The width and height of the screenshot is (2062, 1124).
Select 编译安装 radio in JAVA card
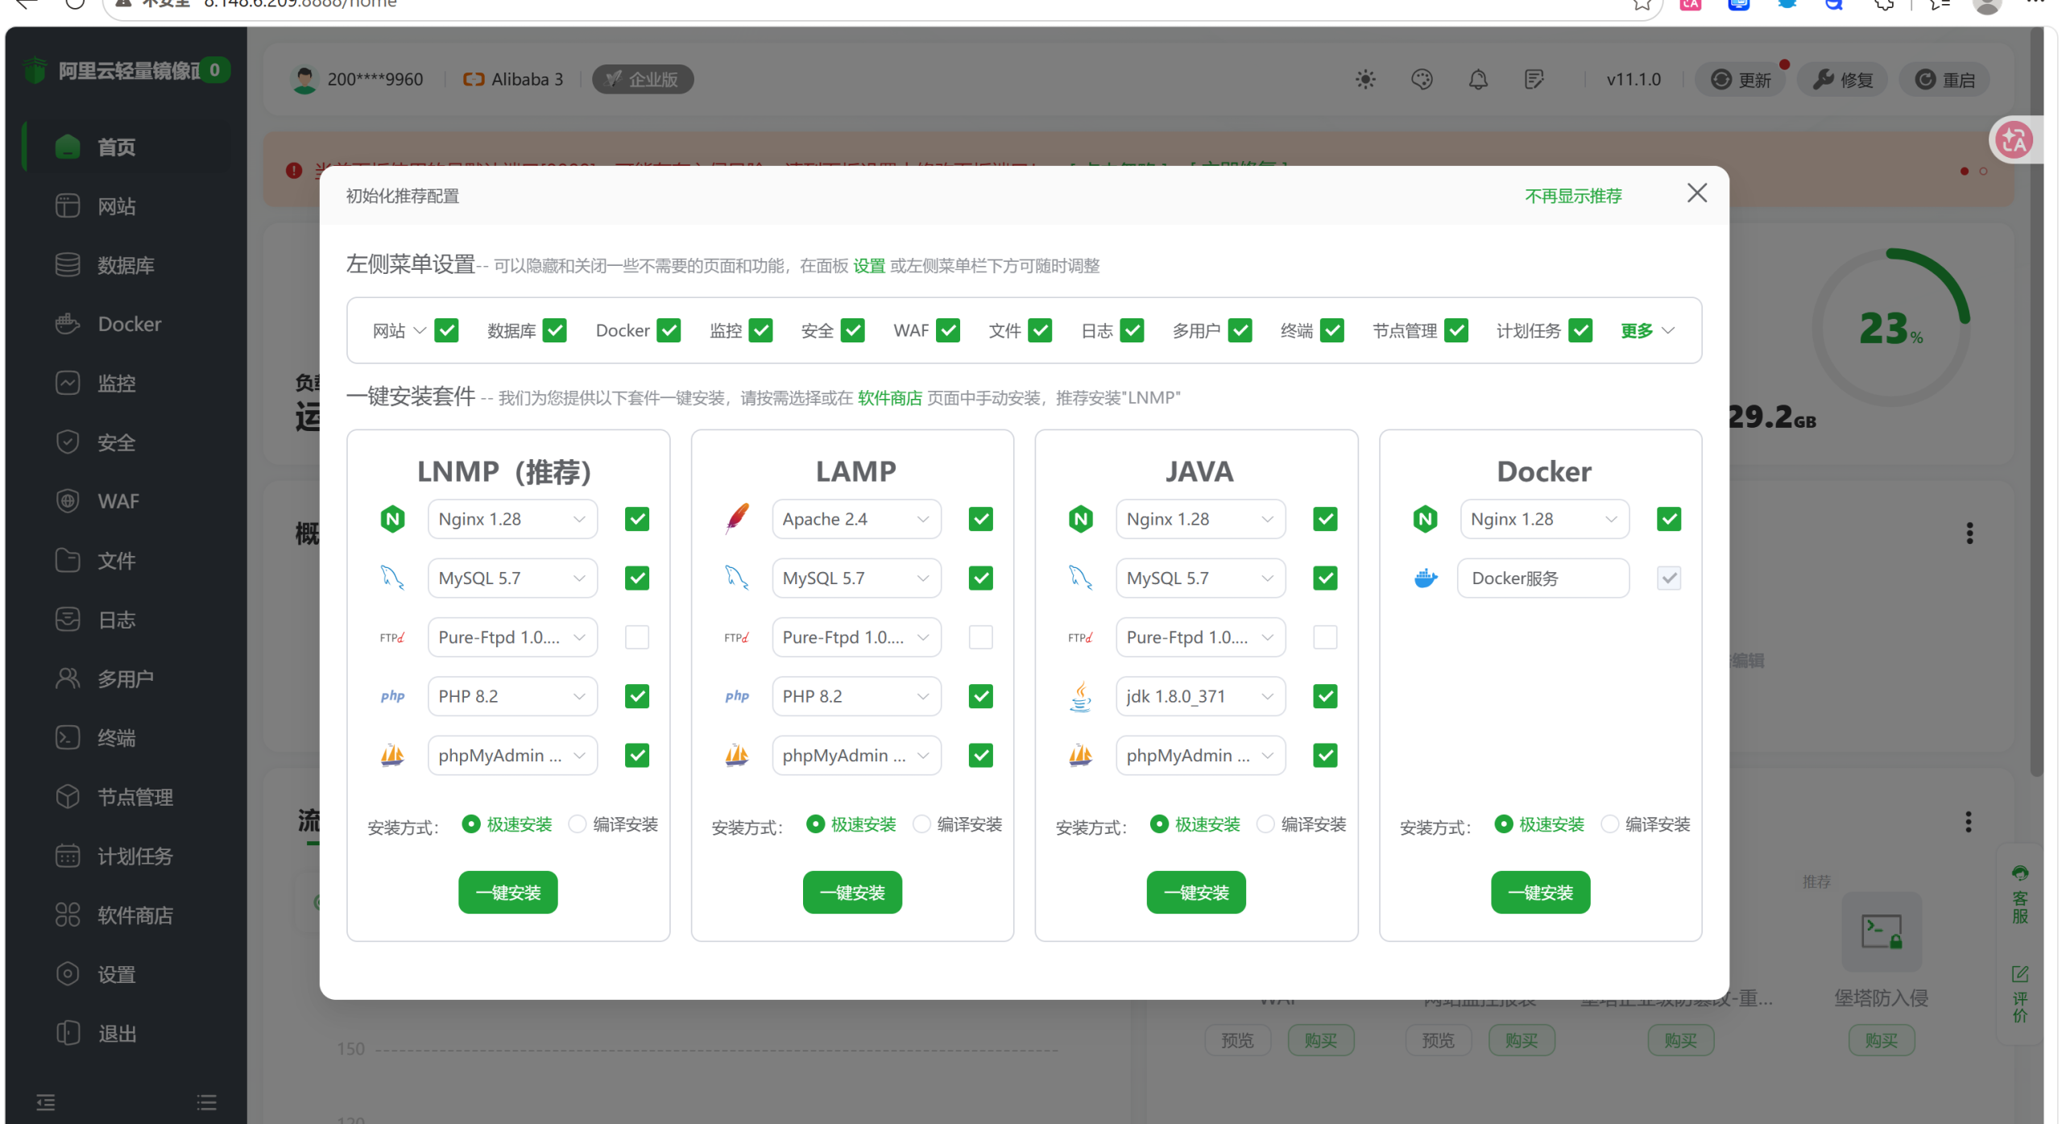1265,824
